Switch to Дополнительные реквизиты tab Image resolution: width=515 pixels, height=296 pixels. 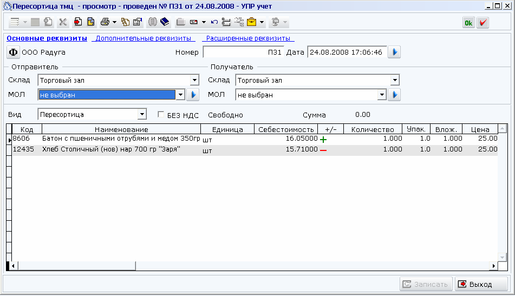click(143, 38)
